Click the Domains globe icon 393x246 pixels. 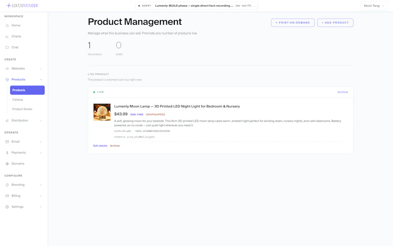point(7,164)
